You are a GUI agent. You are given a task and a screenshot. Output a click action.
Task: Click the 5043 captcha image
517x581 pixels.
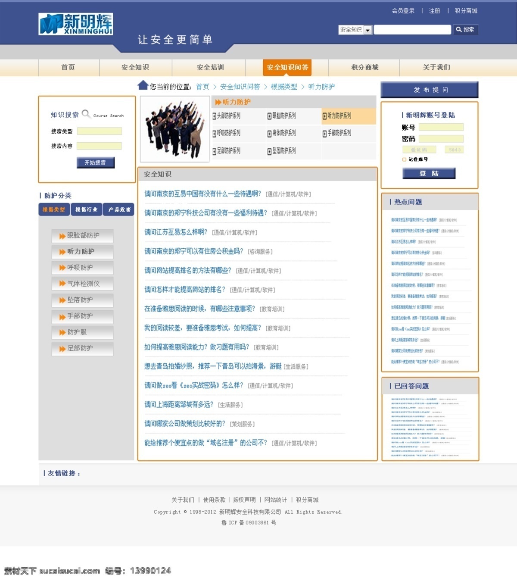coord(454,150)
